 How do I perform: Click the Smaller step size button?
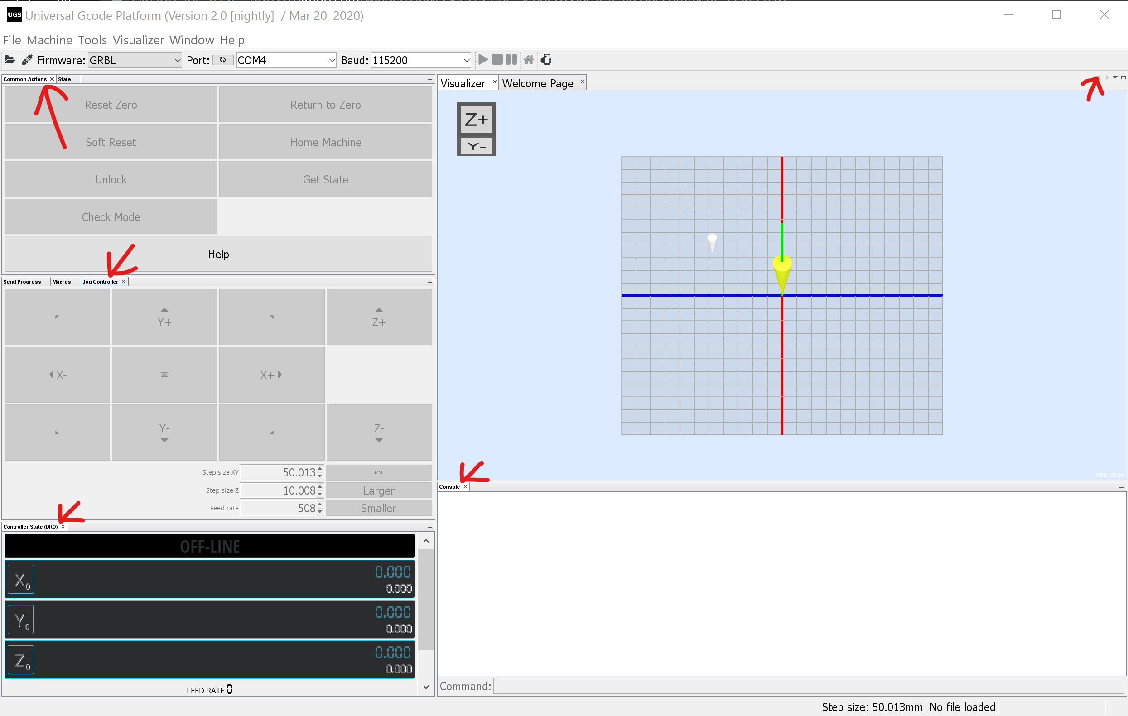click(379, 508)
